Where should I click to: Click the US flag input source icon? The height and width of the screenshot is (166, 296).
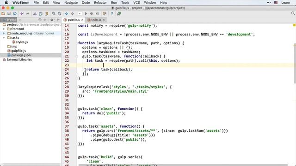[x=276, y=2]
